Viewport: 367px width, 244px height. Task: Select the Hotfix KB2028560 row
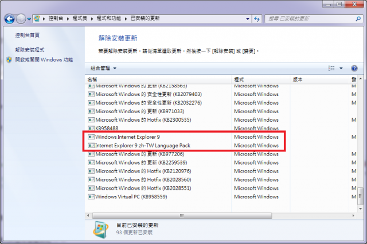pos(221,180)
